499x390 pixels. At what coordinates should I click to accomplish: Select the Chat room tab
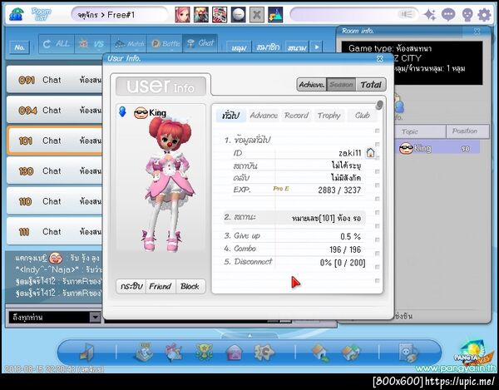(x=200, y=43)
